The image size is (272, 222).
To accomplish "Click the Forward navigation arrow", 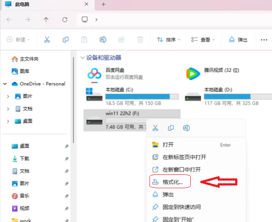I will pyautogui.click(x=28, y=20).
